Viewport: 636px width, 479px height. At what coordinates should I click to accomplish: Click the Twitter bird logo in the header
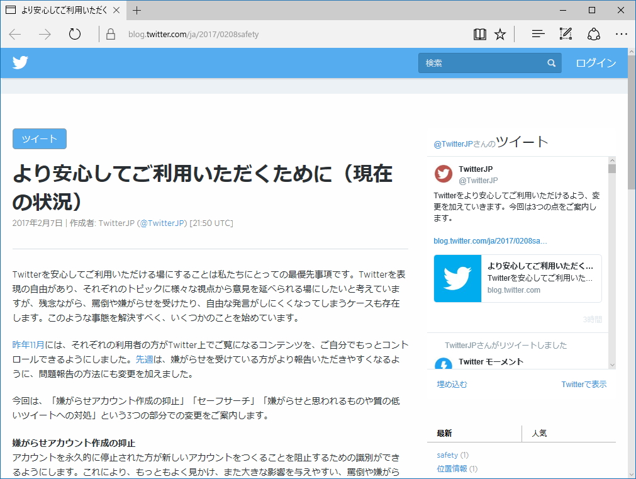pyautogui.click(x=20, y=62)
